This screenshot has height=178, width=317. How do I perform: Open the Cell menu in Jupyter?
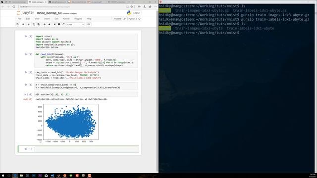point(56,19)
